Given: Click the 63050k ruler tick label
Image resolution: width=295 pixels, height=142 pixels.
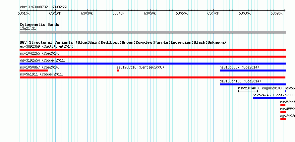Looking at the screenshot, I should 150,14.
